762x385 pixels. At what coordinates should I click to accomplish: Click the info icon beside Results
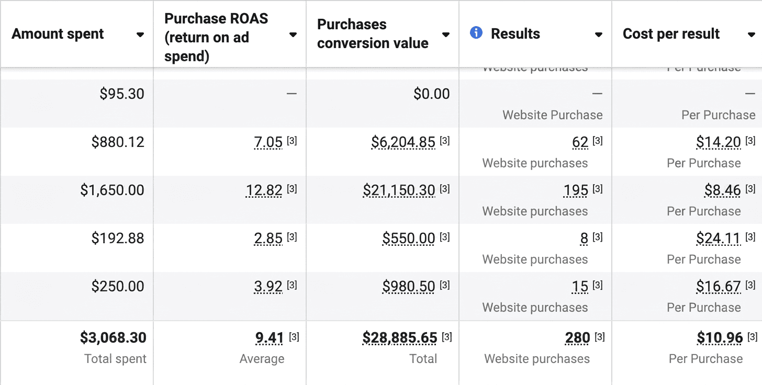[x=476, y=33]
